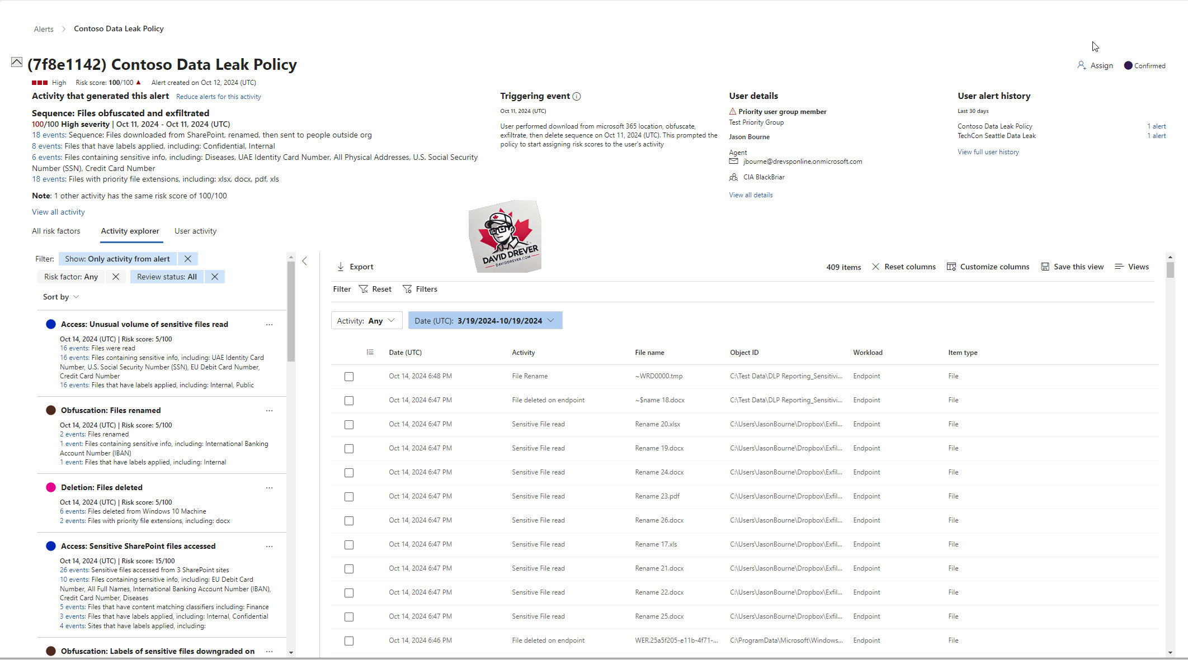This screenshot has height=660, width=1188.
Task: Select checkbox for Rename 19.docx row
Action: tap(349, 449)
